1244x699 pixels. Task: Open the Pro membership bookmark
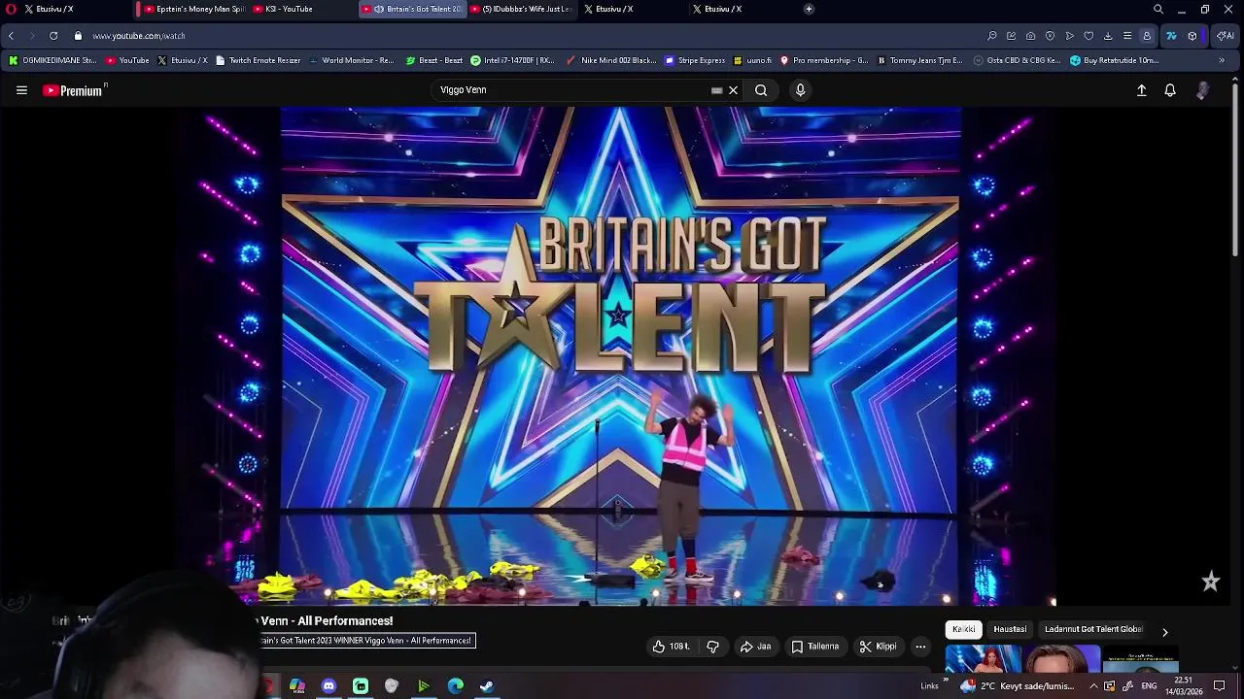coord(824,60)
